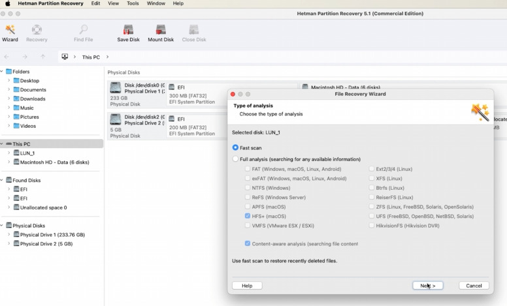Viewport: 507px width, 306px height.
Task: Toggle ZFS checkbox
Action: point(372,207)
